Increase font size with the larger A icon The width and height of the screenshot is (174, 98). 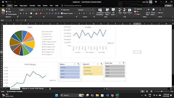tap(40, 10)
